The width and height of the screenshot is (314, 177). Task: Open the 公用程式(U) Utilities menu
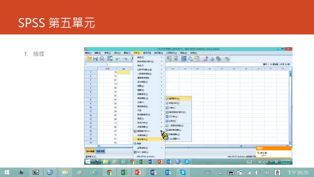[x=171, y=53]
